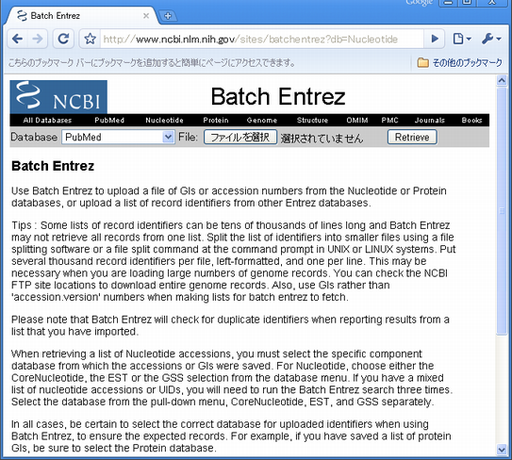Open a new tab with plus button
This screenshot has width=512, height=460.
(168, 16)
